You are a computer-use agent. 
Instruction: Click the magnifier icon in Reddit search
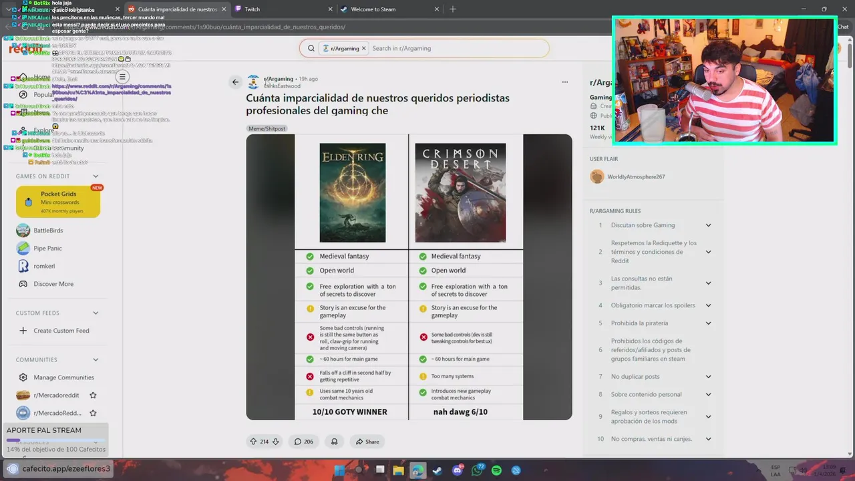(x=311, y=48)
